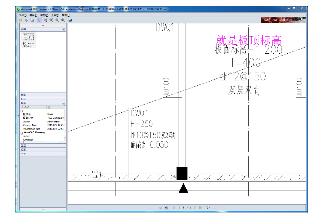Click the Administrator author value
The height and width of the screenshot is (219, 333).
coord(53,122)
